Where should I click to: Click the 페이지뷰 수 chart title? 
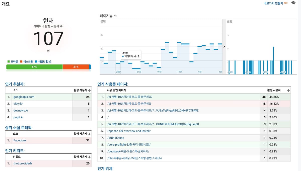(x=108, y=16)
